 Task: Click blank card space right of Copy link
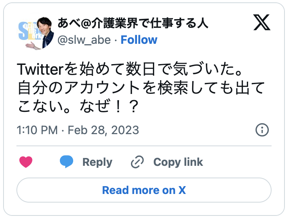pos(239,162)
